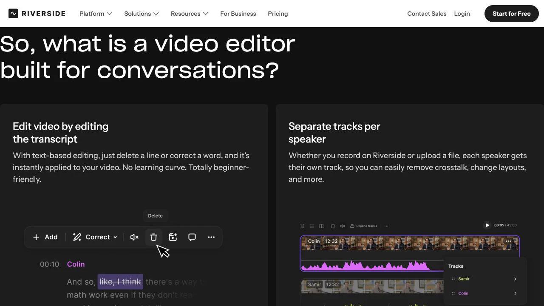Click the Start for Free button
This screenshot has width=544, height=306.
pos(512,14)
